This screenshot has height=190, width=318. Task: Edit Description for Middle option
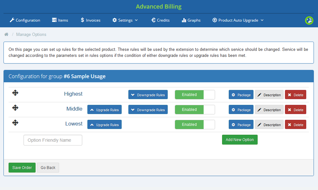[x=269, y=110]
